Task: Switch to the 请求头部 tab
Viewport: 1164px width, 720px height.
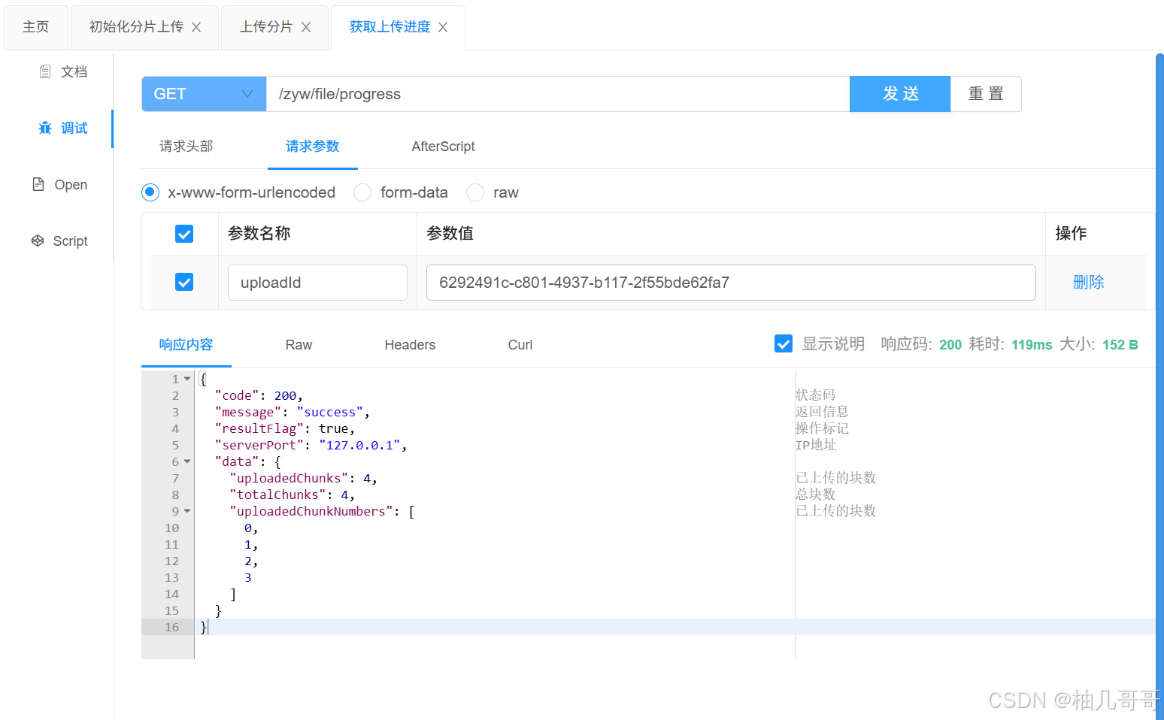Action: pos(186,147)
